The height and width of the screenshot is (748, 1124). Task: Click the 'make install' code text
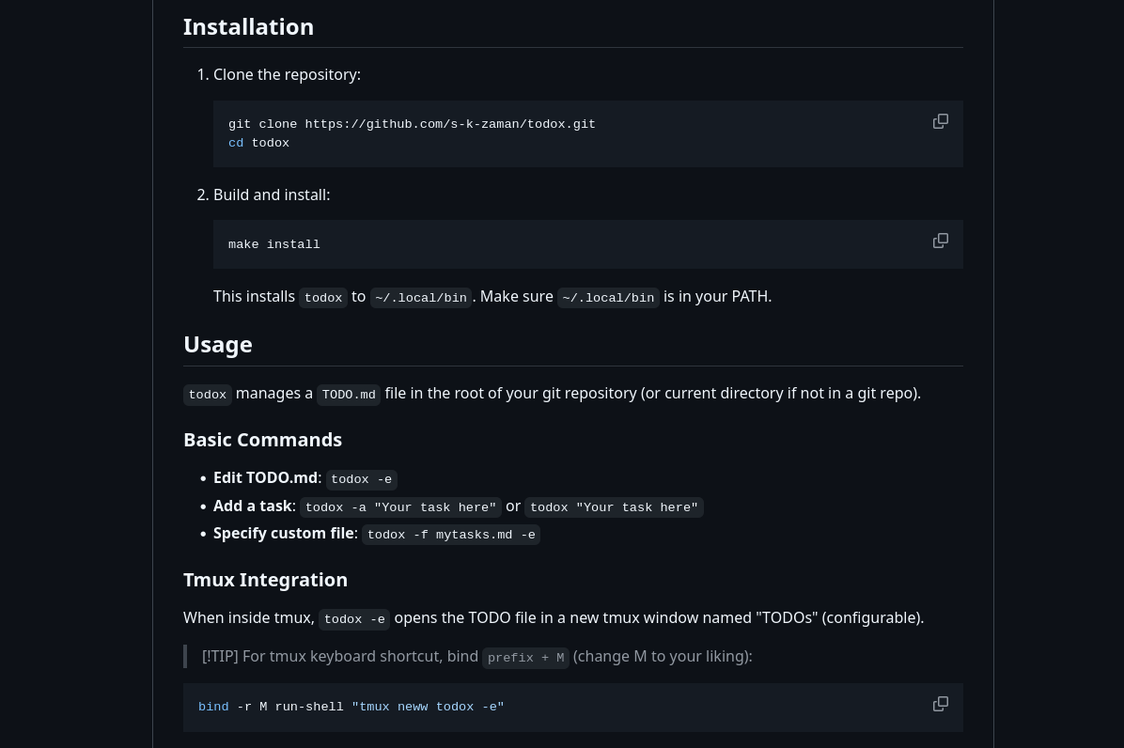273,244
